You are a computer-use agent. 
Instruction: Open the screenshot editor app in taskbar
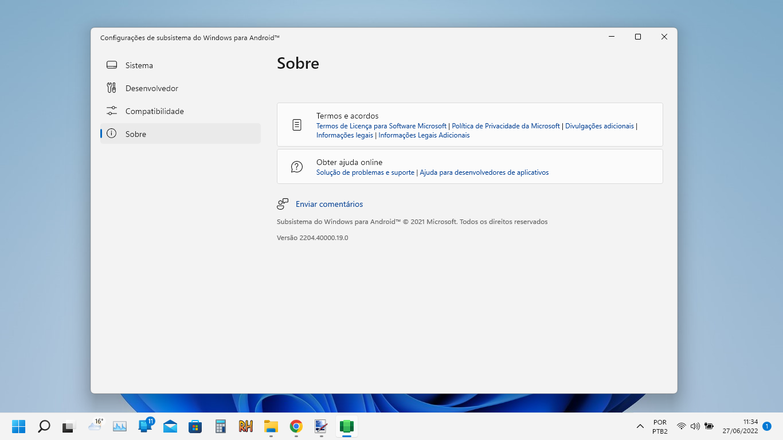point(322,426)
